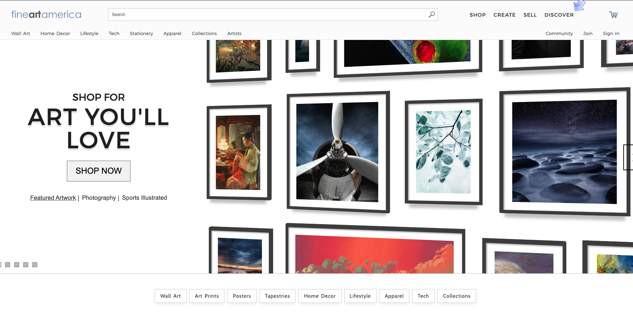The height and width of the screenshot is (313, 633).
Task: Open the Sports Illustrated link
Action: click(x=145, y=198)
